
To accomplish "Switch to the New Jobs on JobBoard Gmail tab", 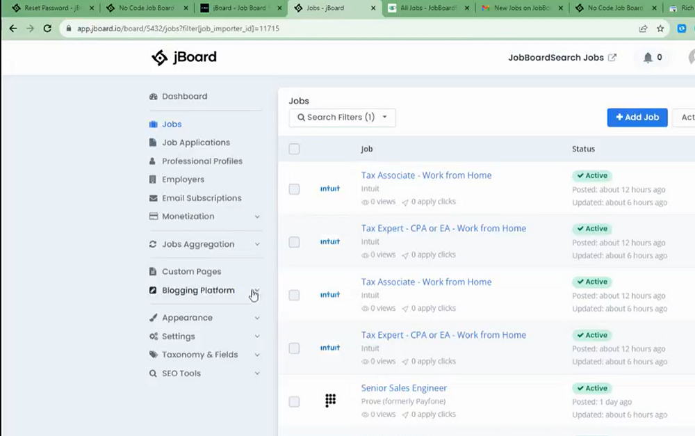I will point(522,8).
